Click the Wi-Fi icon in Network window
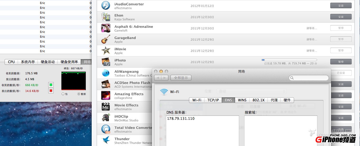360x146 pixels. tap(164, 92)
